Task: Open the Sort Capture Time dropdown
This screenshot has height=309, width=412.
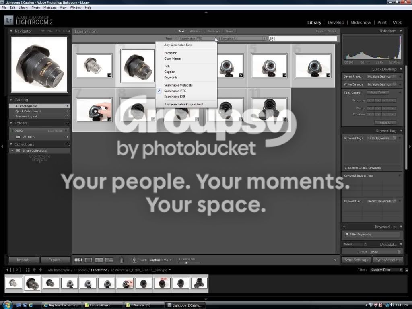Action: coord(161,260)
